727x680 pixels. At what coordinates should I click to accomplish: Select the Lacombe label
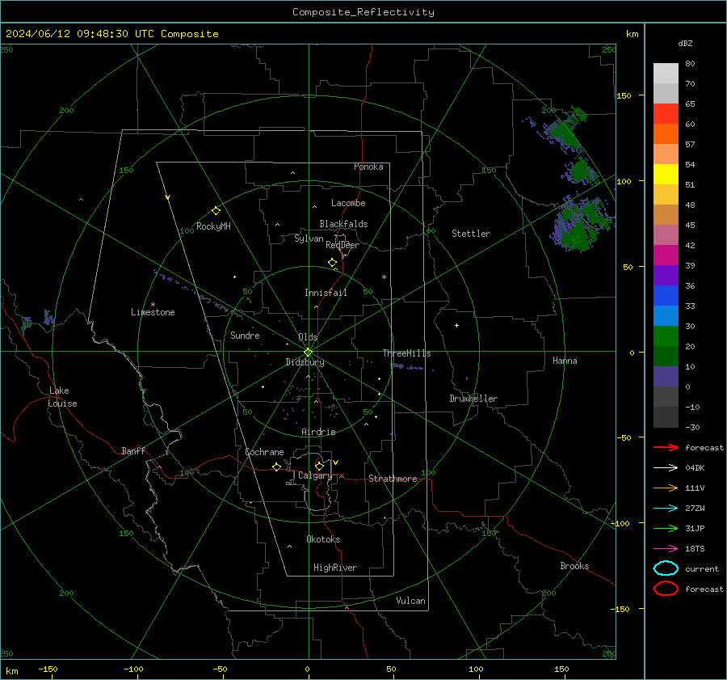(x=348, y=203)
